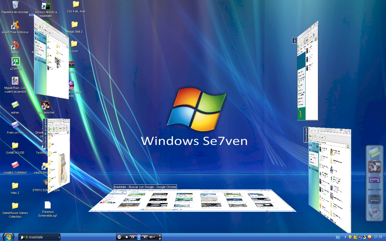Open the GAME HOUSE folder
This screenshot has height=241, width=386.
15,148
